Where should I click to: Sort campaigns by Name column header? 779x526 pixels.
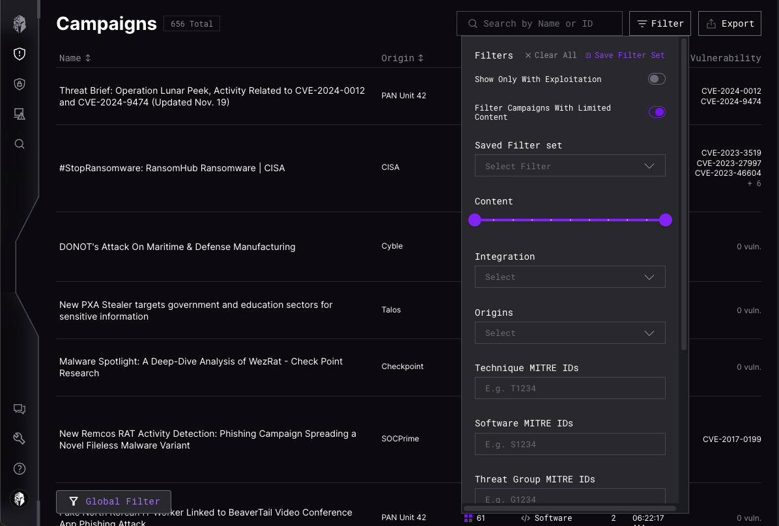74,58
